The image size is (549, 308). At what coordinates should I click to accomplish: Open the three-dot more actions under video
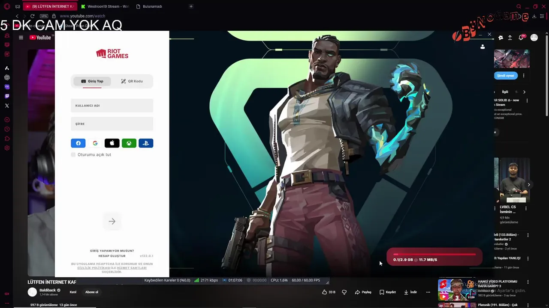click(x=428, y=292)
